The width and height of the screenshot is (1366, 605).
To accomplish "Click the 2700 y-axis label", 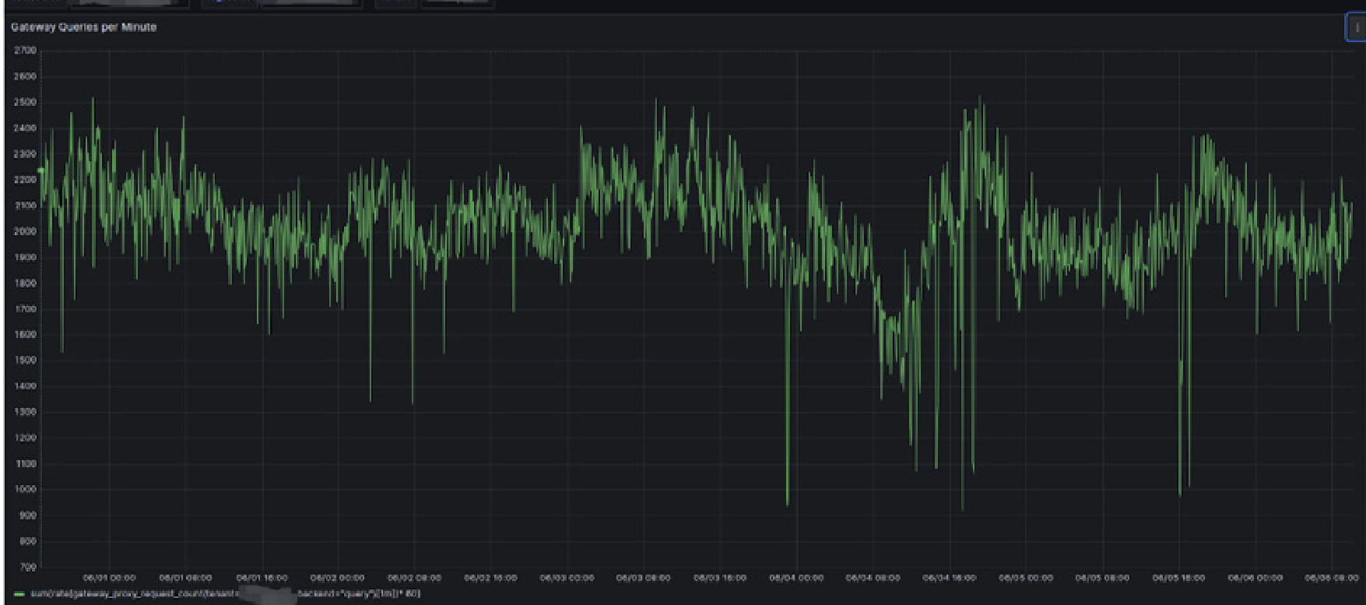I will pyautogui.click(x=25, y=51).
